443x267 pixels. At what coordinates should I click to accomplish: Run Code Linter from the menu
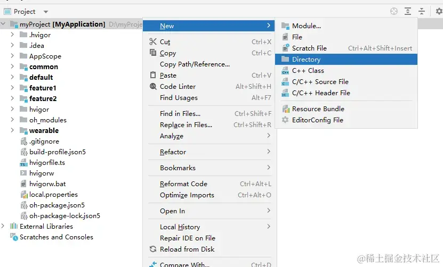[x=209, y=87]
